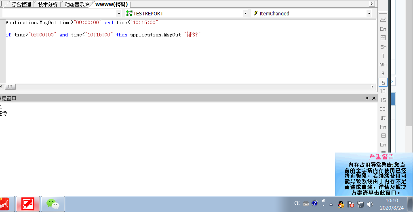The height and width of the screenshot is (212, 413).
Task: Pin the information window panel
Action: [x=367, y=98]
